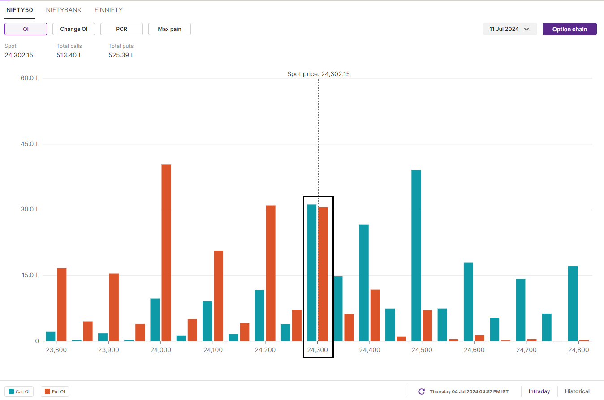
Task: Click the refresh icon beside the timestamp
Action: tap(422, 391)
